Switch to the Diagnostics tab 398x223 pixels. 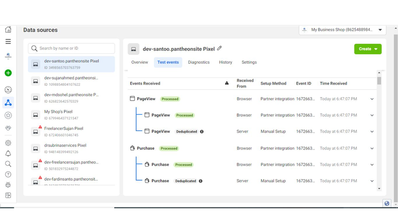click(198, 63)
